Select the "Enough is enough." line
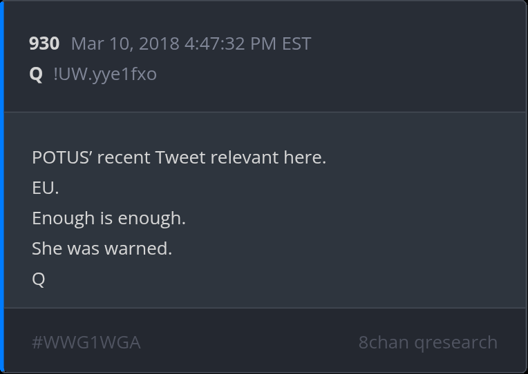This screenshot has height=374, width=528. (x=109, y=218)
